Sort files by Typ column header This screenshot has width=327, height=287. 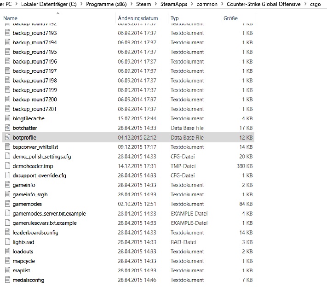[x=175, y=18]
